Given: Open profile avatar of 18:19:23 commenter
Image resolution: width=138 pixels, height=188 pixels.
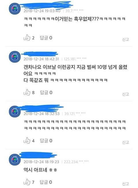Looking at the screenshot, I should 15,160.
